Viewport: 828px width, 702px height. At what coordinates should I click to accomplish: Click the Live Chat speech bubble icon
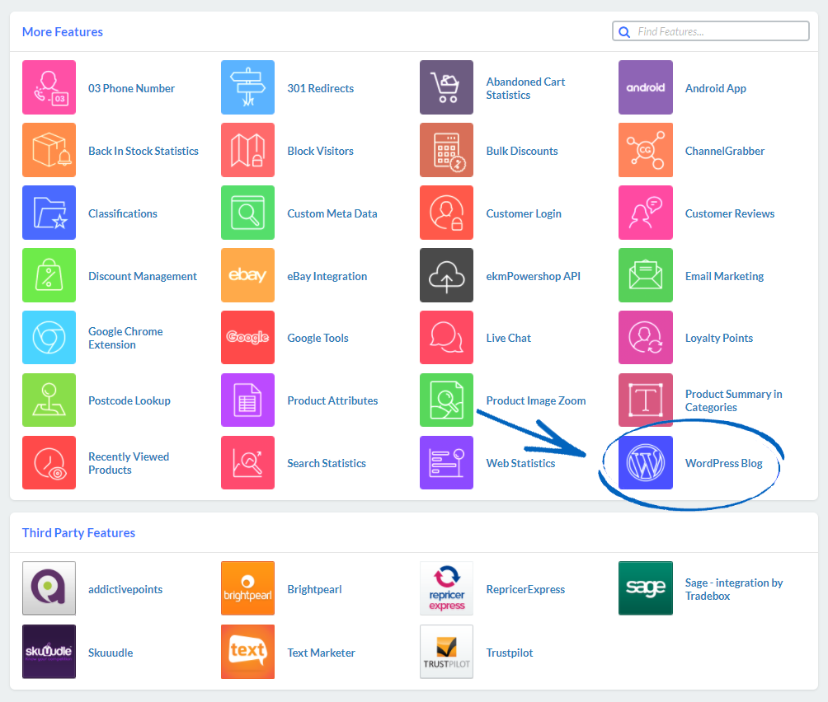pyautogui.click(x=446, y=338)
